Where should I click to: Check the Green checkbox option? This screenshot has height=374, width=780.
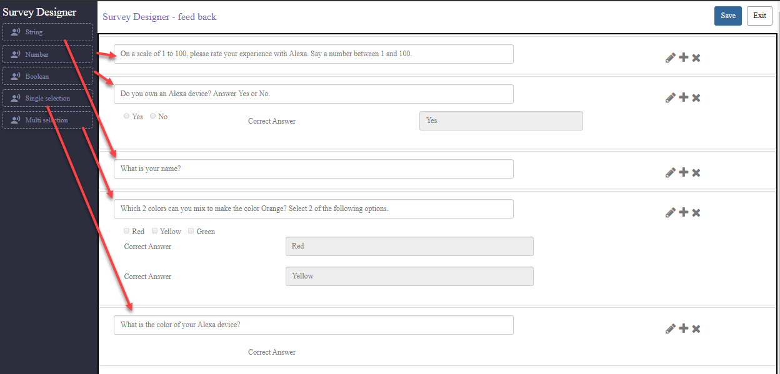pos(191,231)
